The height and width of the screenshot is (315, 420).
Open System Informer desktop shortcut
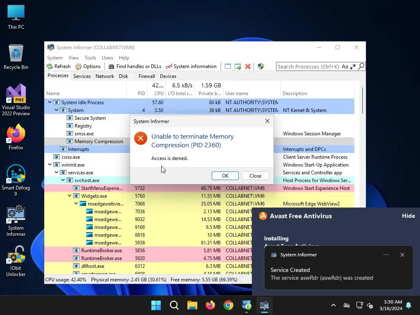16,221
